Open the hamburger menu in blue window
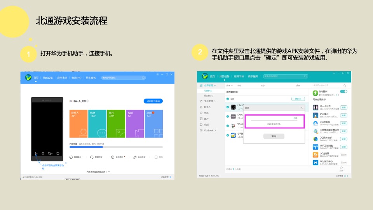Viewport: 373px width, 210px height. tap(157, 75)
